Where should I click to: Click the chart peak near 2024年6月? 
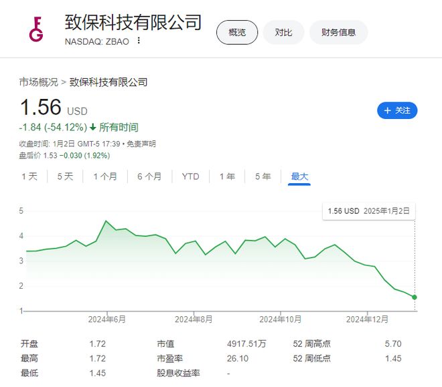pos(106,221)
